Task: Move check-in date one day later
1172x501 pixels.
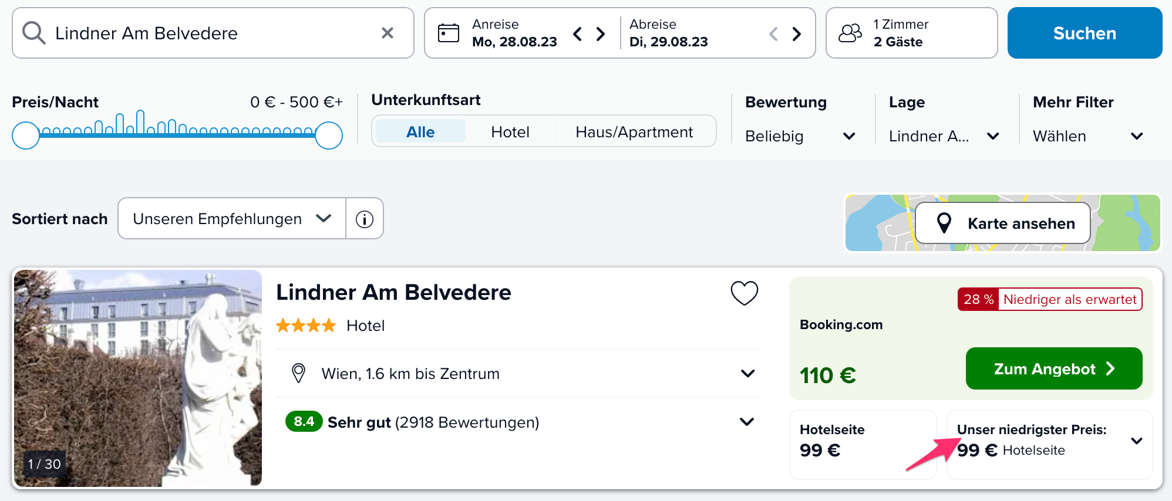Action: (x=600, y=33)
